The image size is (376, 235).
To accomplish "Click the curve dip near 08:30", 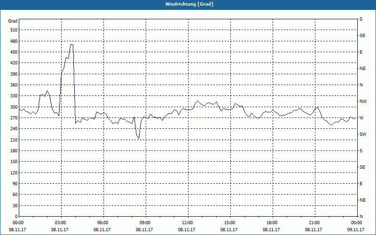I will [x=138, y=138].
